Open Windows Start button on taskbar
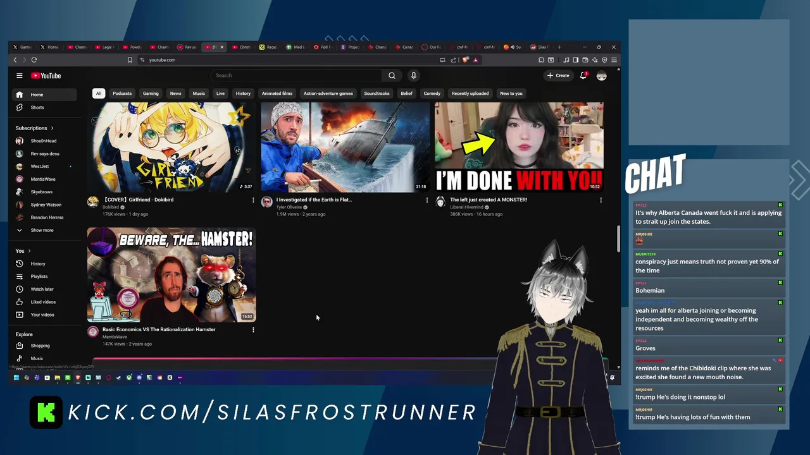 click(x=16, y=377)
